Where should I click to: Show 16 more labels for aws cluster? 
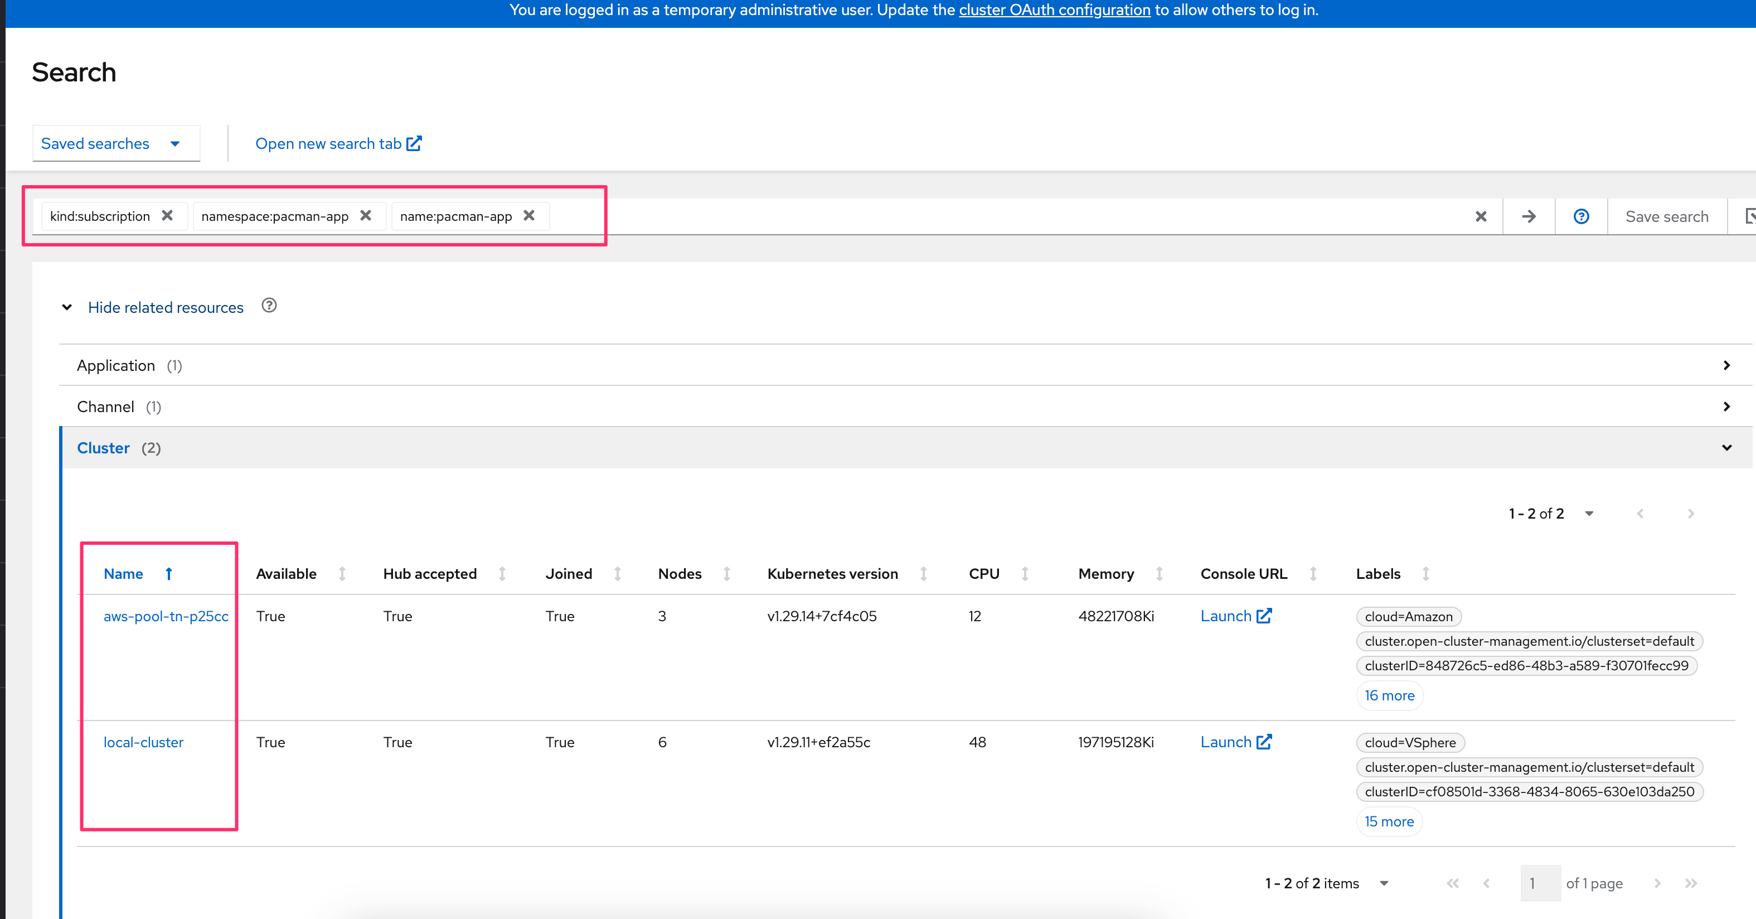[x=1389, y=695]
